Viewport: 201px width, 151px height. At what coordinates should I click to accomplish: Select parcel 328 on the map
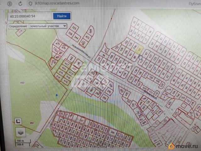tap(70, 33)
